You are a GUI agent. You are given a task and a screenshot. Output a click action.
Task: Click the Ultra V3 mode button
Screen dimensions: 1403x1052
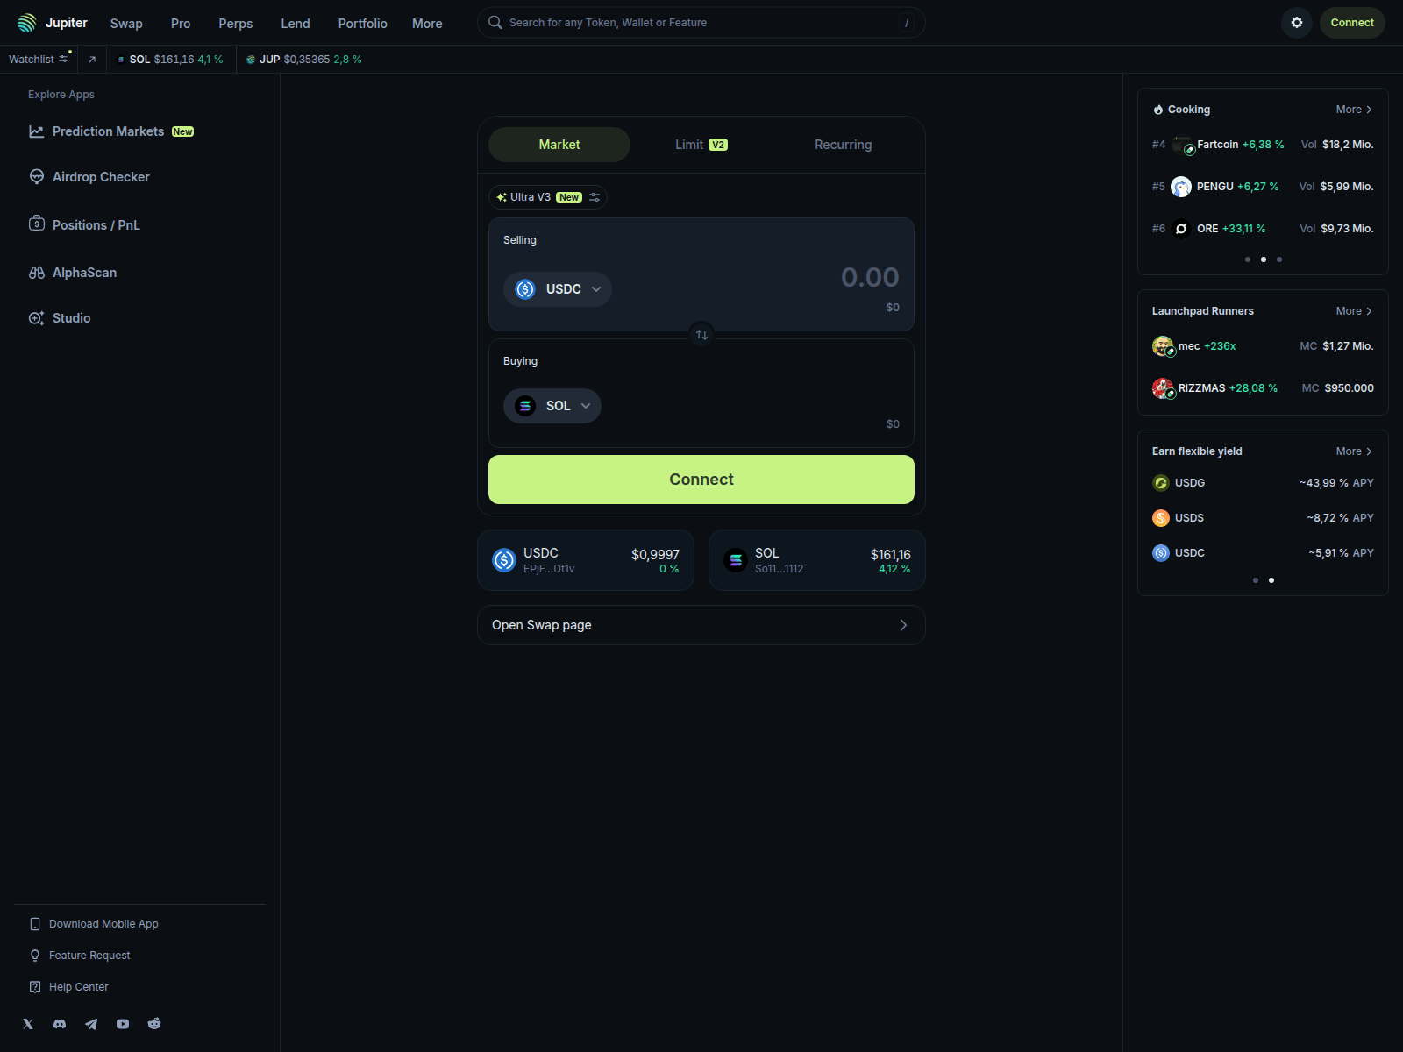click(548, 197)
